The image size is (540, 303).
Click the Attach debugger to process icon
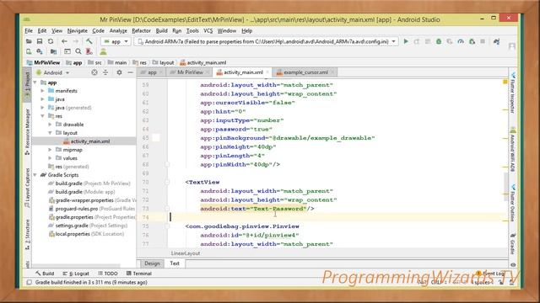[x=472, y=41]
